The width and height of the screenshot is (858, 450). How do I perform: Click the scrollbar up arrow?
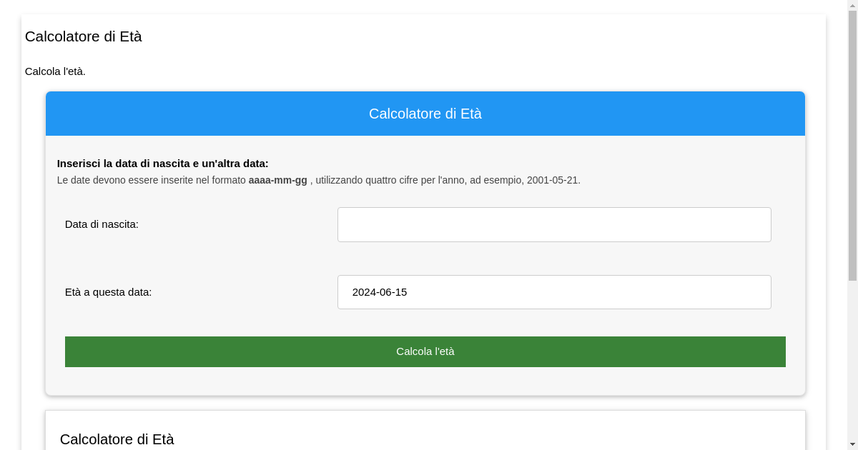(x=852, y=5)
